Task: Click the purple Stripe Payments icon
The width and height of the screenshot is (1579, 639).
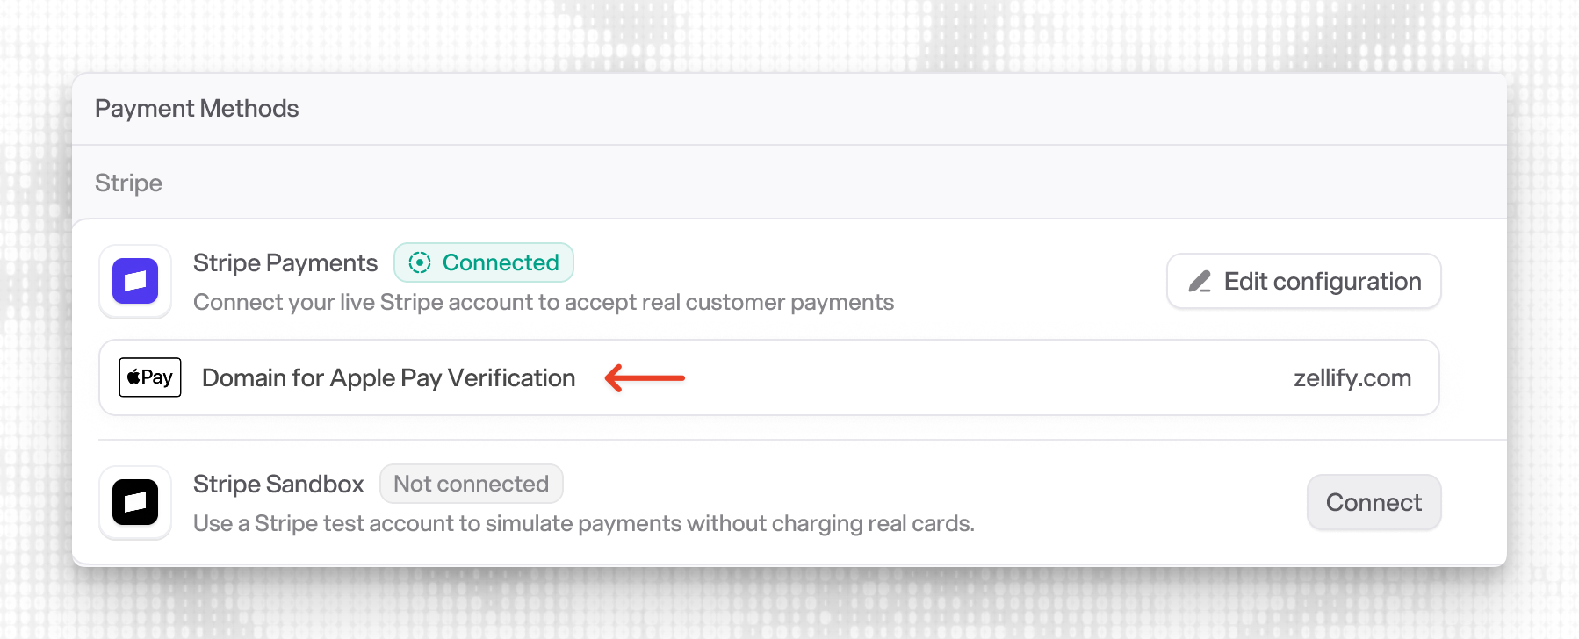Action: [x=135, y=282]
